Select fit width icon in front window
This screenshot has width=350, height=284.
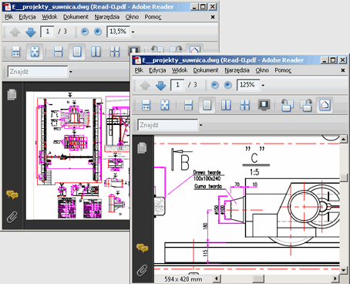point(146,105)
